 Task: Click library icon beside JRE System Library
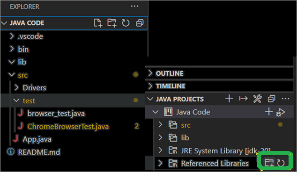[x=173, y=150]
